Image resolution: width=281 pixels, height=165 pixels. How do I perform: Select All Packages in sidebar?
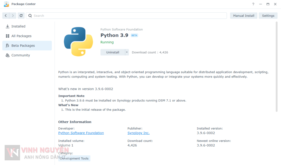tap(21, 36)
